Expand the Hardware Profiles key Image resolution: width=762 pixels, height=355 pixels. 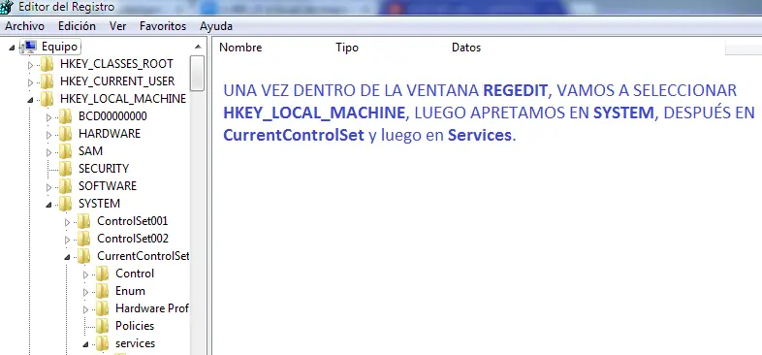click(85, 309)
